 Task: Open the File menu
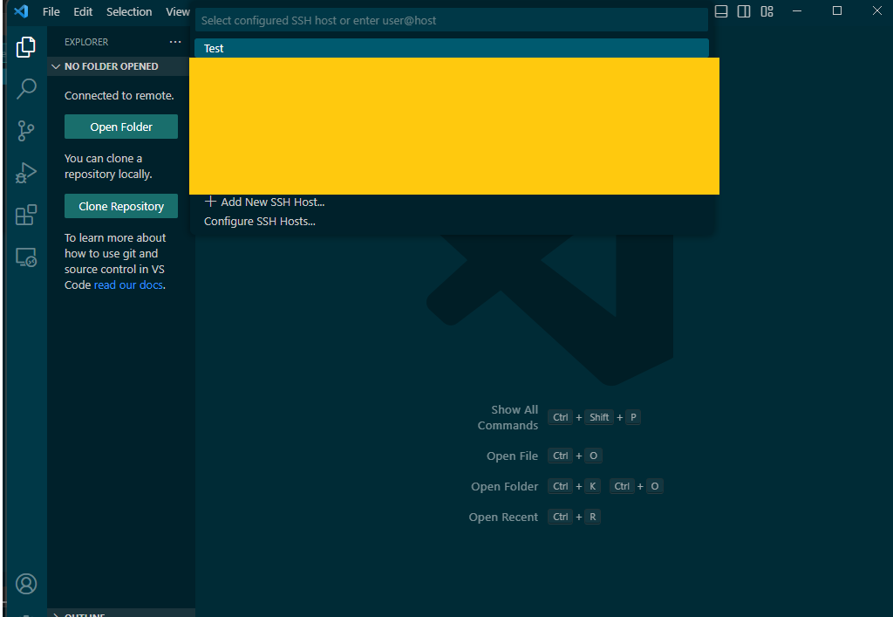coord(51,11)
